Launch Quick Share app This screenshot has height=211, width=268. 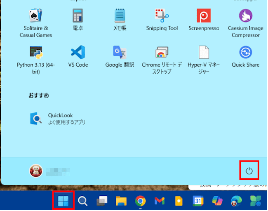point(246,56)
